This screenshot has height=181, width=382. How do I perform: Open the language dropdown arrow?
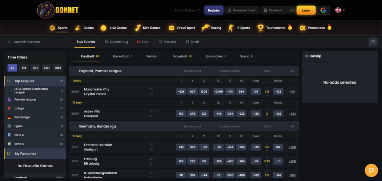[344, 10]
